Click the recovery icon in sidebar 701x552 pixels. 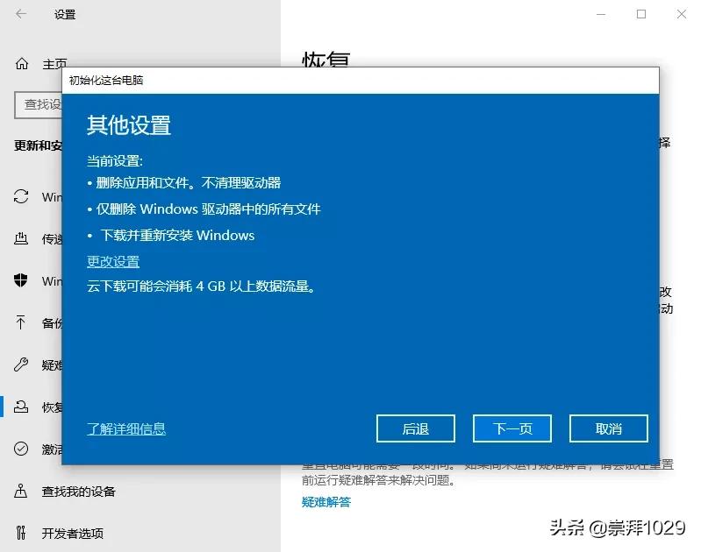[x=21, y=407]
